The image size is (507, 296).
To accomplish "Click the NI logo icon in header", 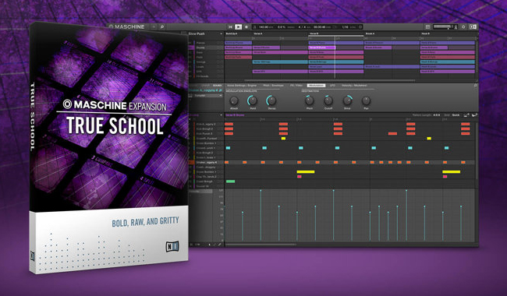I will (x=473, y=26).
